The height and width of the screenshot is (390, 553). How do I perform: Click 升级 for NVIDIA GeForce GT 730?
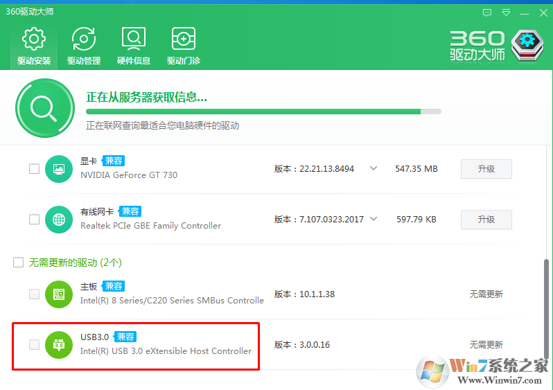[x=486, y=169]
